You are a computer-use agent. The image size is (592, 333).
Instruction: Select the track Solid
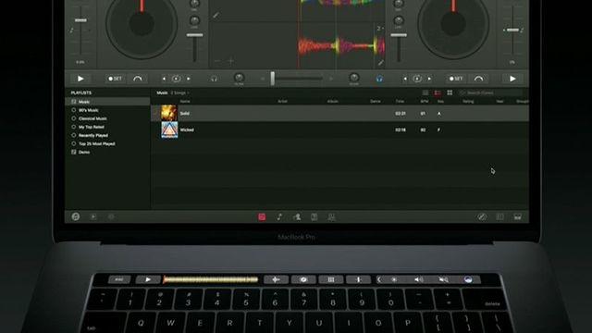click(339, 113)
